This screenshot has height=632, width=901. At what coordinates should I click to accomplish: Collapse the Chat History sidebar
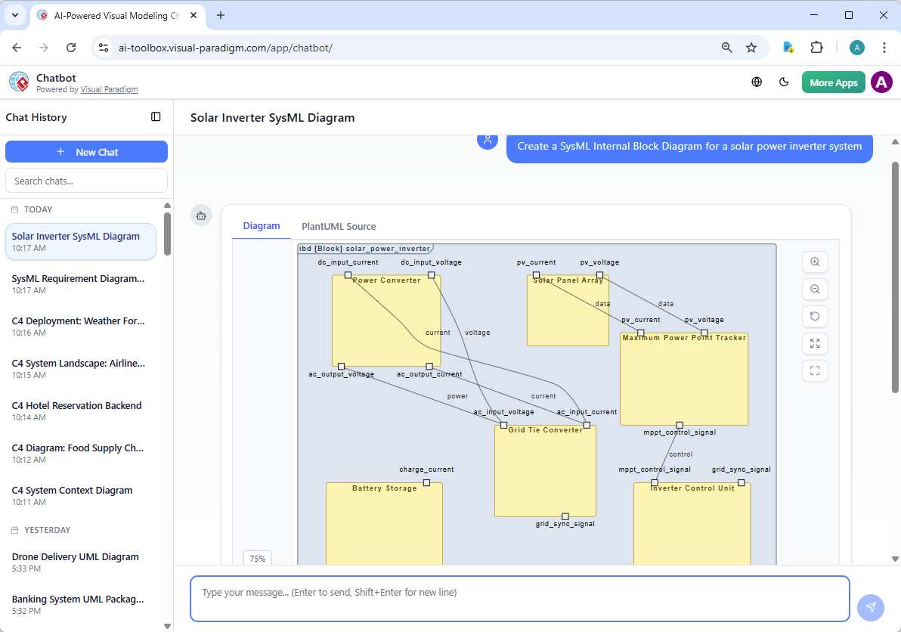tap(156, 116)
